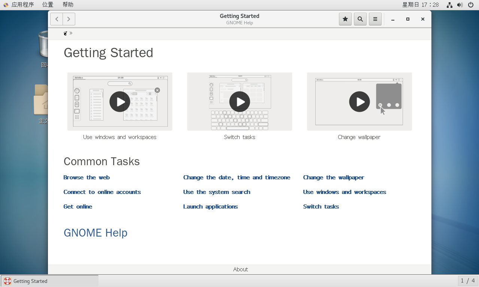
Task: Click the bookmark star icon
Action: coord(345,19)
